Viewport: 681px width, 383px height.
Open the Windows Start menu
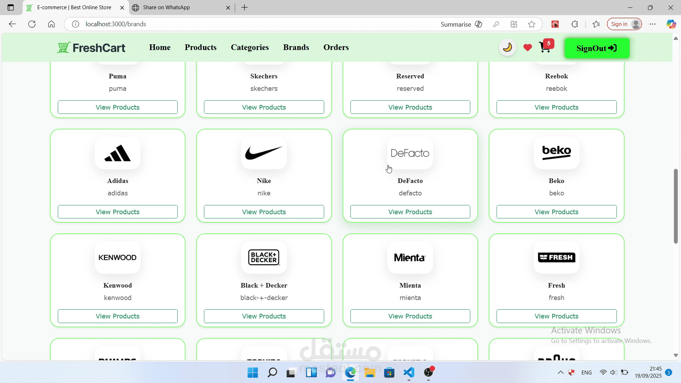coord(253,372)
